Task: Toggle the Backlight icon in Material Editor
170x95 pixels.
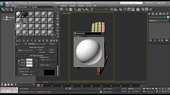Action: tap(58, 16)
